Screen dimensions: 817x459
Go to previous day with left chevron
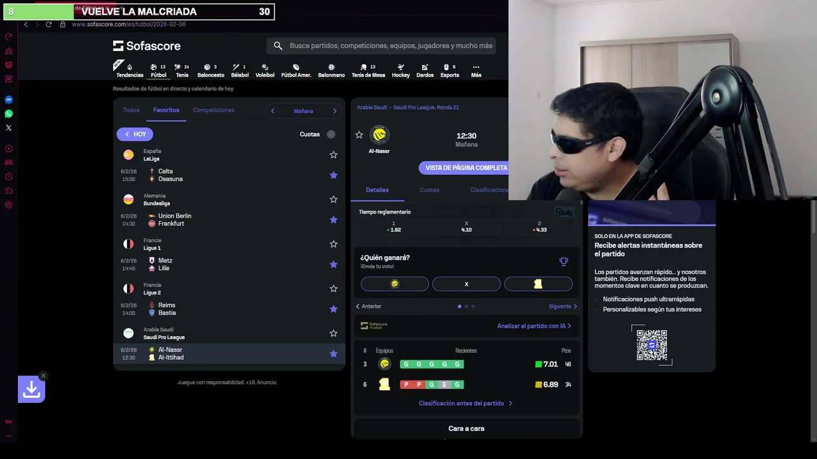tap(273, 111)
